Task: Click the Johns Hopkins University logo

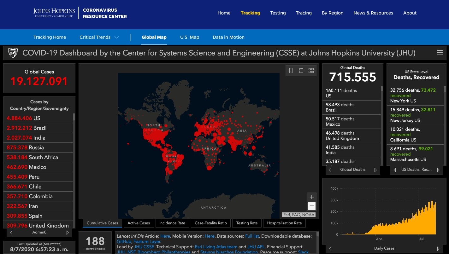Action: [54, 13]
